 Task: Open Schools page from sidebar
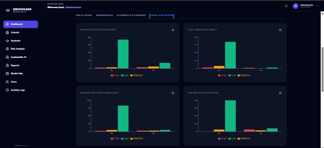pos(21,33)
